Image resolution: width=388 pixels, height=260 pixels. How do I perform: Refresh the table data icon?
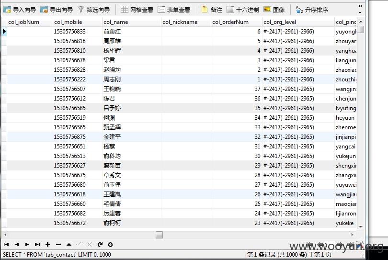100,244
